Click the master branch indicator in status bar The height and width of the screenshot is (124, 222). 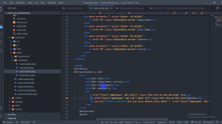(8, 122)
